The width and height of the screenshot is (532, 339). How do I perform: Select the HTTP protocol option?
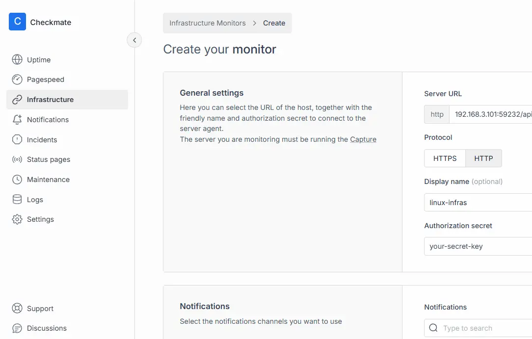pyautogui.click(x=483, y=158)
